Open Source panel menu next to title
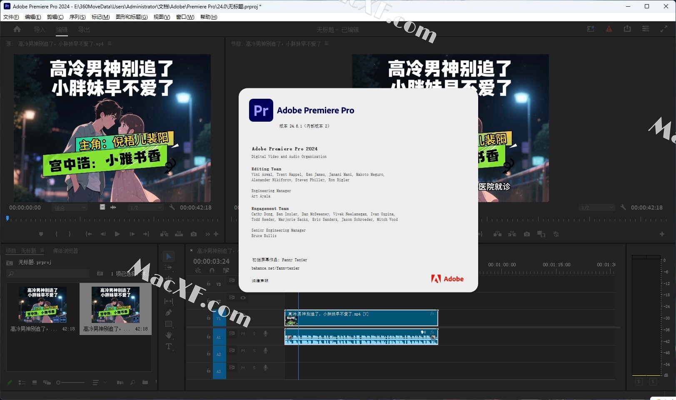 [110, 43]
